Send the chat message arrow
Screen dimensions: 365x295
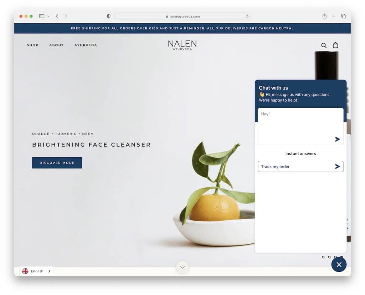pyautogui.click(x=337, y=139)
